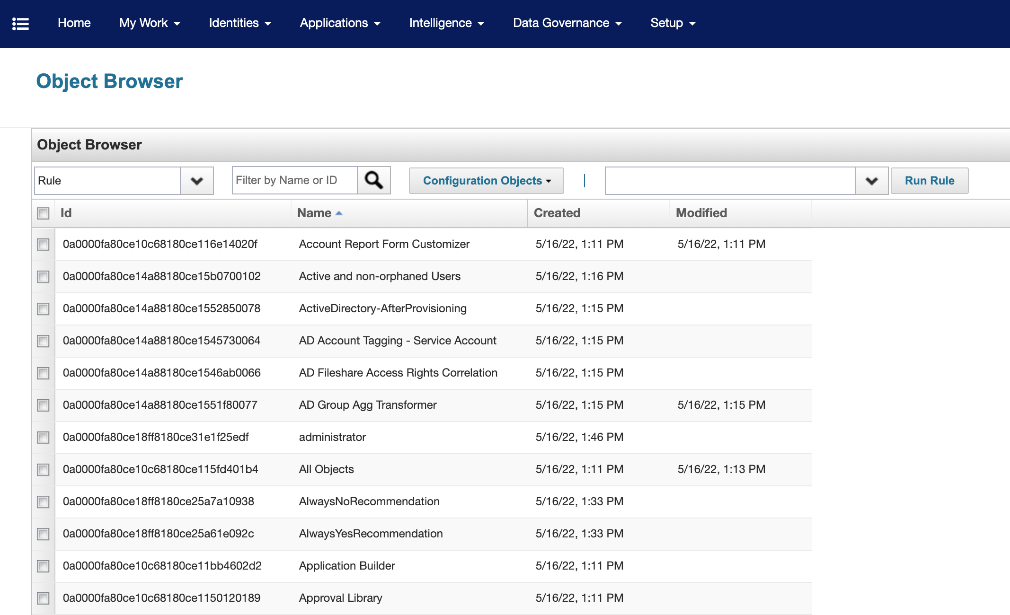Toggle the select-all checkbox in header
Viewport: 1010px width, 615px height.
(x=43, y=213)
